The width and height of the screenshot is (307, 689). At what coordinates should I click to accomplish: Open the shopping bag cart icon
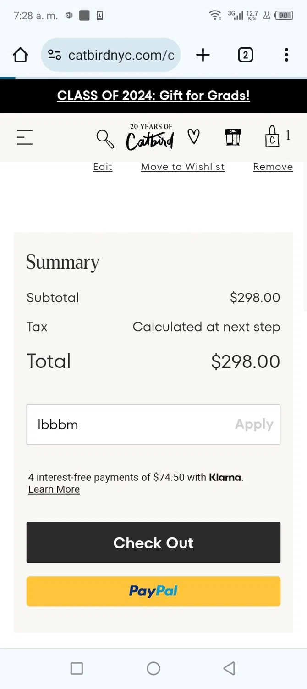tap(272, 136)
